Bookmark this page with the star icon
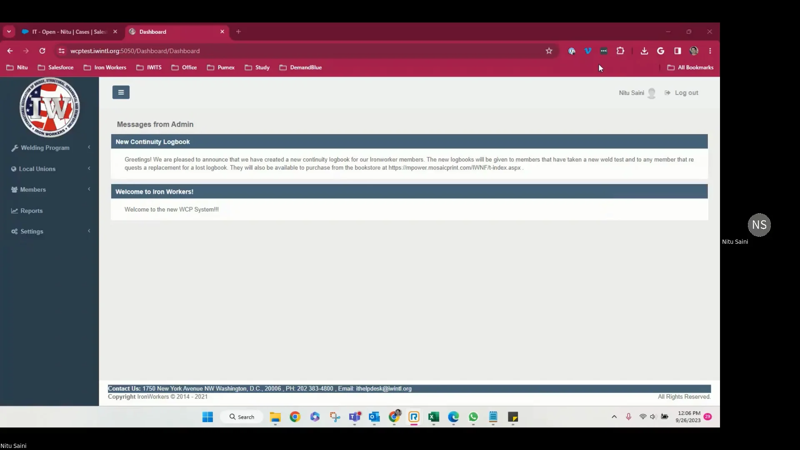 549,51
